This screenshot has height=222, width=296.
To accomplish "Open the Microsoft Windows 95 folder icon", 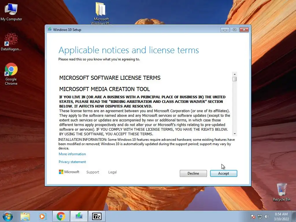I will pyautogui.click(x=101, y=13).
